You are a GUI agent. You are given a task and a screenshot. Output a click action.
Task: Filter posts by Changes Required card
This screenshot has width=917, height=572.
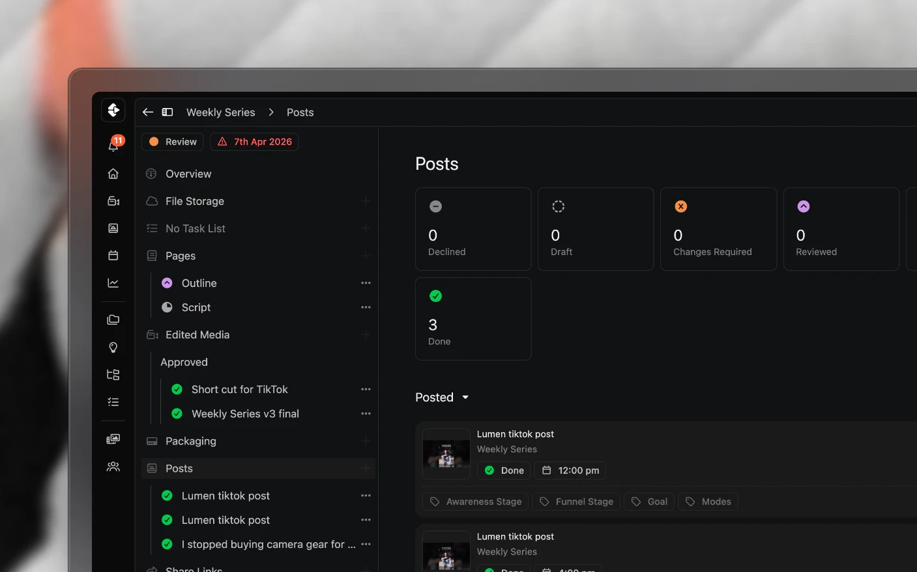(x=718, y=229)
